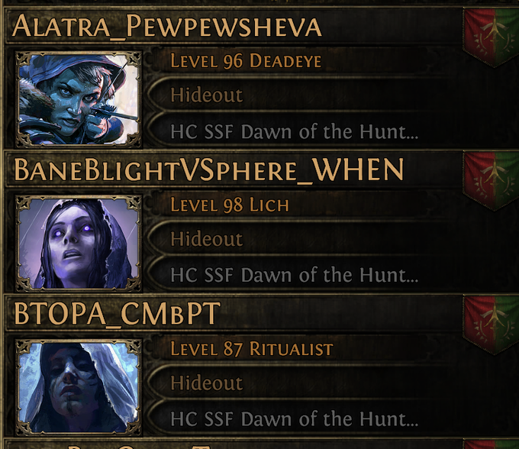Click the Alatra_Pewpewsheva Deadeye portrait
This screenshot has width=519, height=449.
79,99
